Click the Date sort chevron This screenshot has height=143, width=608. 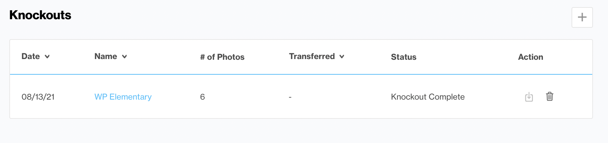[x=47, y=57]
